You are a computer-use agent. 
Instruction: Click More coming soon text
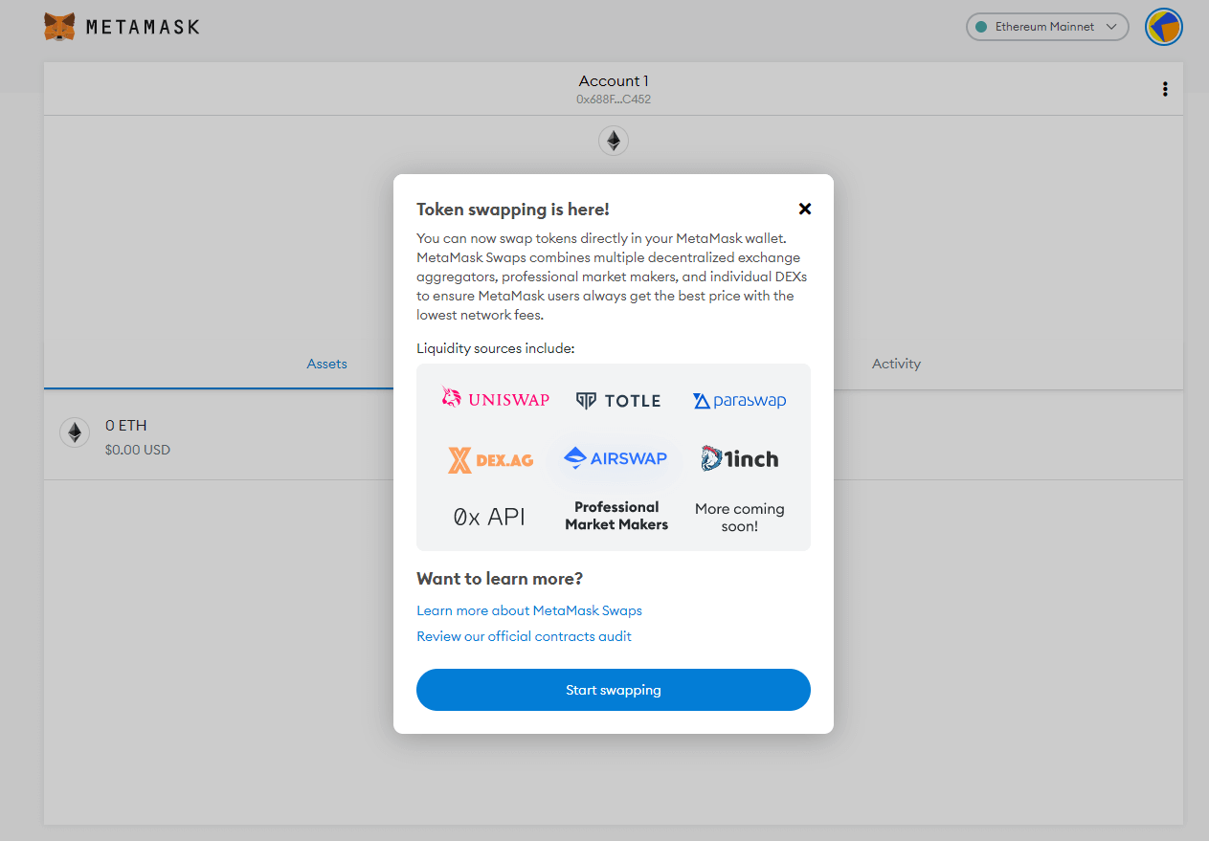(x=740, y=518)
